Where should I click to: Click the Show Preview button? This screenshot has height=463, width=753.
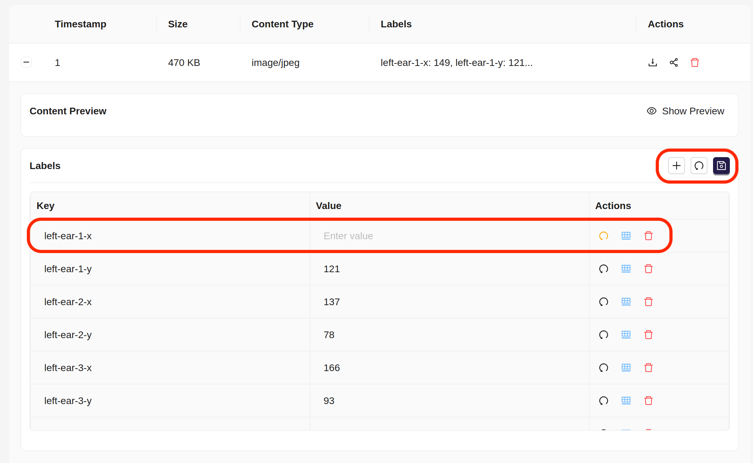pos(693,111)
